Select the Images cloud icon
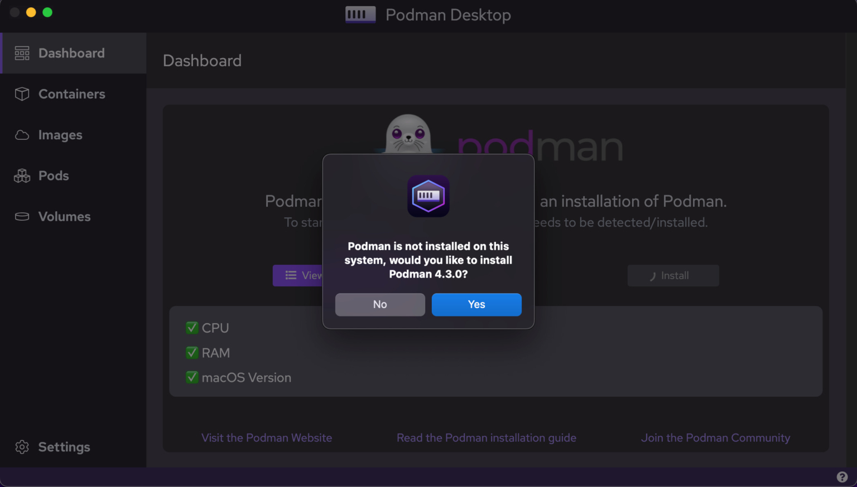 (x=22, y=134)
